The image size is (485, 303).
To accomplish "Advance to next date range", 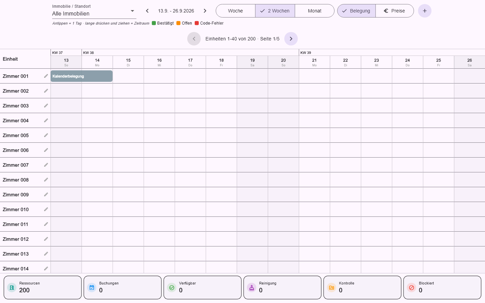I will pos(205,11).
